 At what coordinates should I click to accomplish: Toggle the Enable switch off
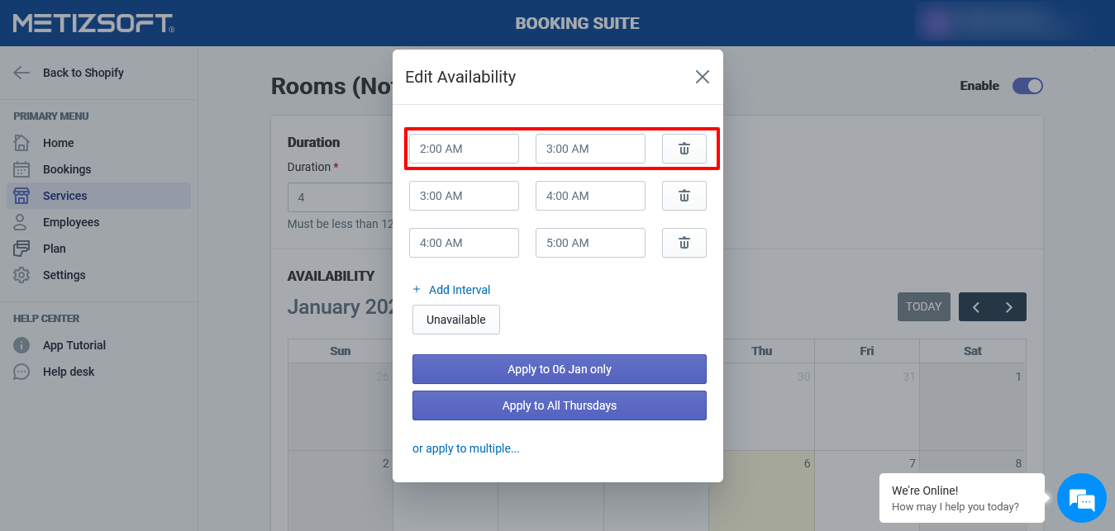click(1027, 86)
